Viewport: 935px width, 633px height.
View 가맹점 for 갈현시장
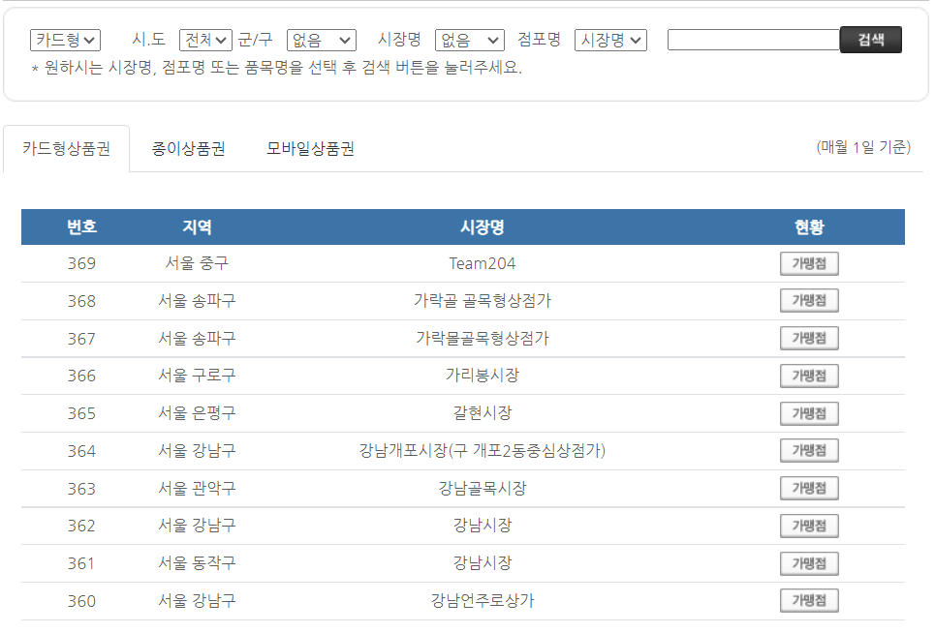pos(809,413)
